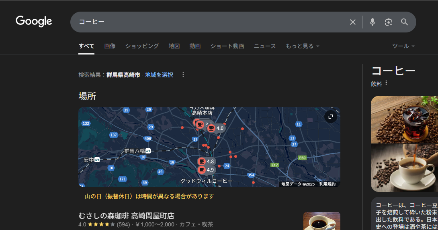Screen dimensions: 438x230
Task: Clear the search box with the X icon
Action: pyautogui.click(x=353, y=22)
